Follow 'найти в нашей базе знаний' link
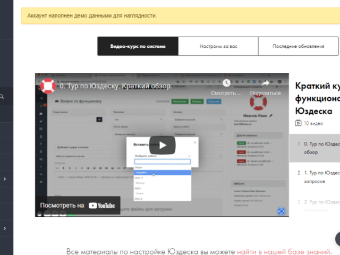 284,252
